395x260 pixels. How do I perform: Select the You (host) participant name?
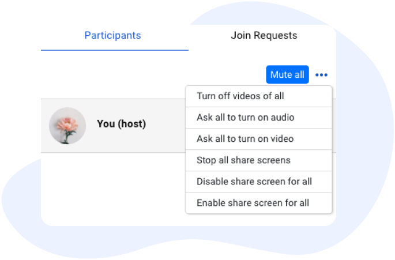pyautogui.click(x=122, y=124)
